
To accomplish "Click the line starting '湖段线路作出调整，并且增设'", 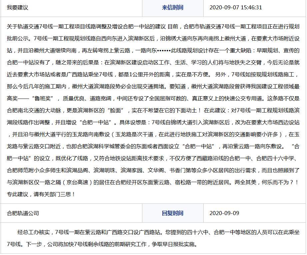I will click(153, 123).
